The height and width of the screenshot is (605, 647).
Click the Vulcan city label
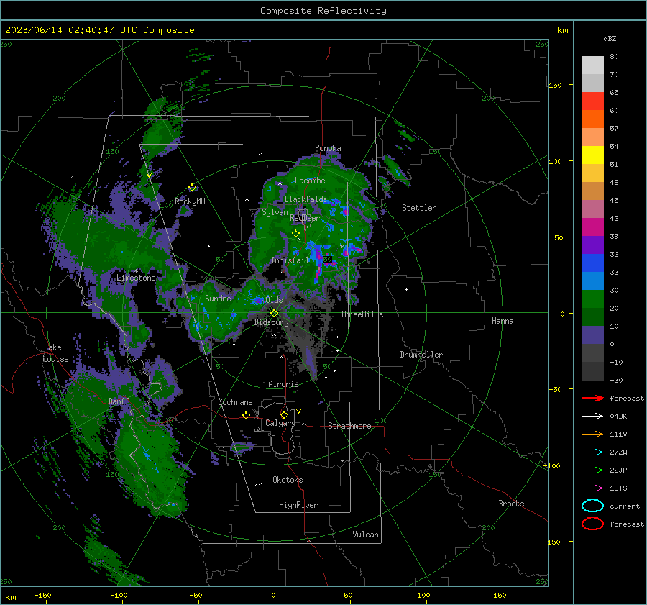click(365, 535)
